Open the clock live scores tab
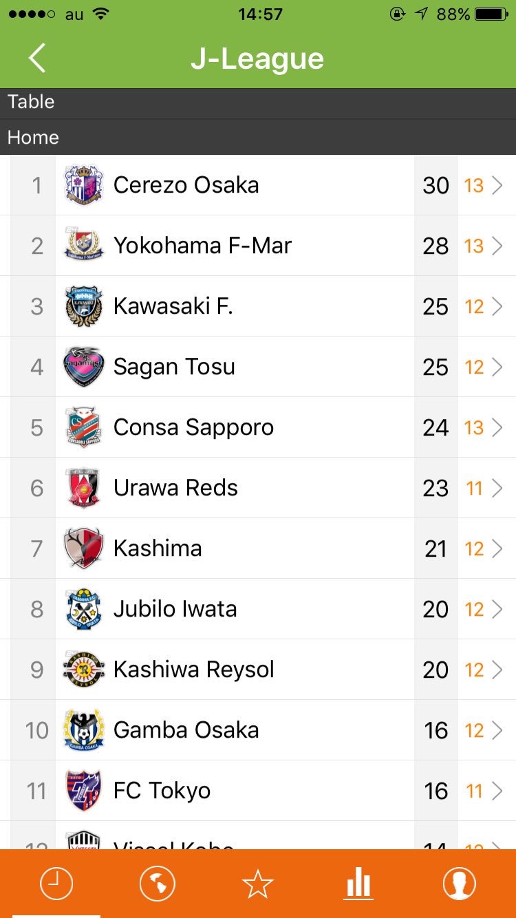Viewport: 516px width, 918px height. (x=56, y=884)
